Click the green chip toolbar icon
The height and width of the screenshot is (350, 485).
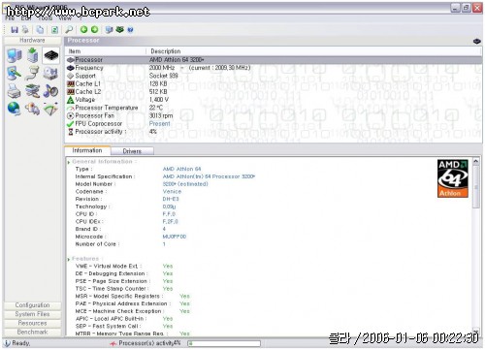tap(119, 30)
